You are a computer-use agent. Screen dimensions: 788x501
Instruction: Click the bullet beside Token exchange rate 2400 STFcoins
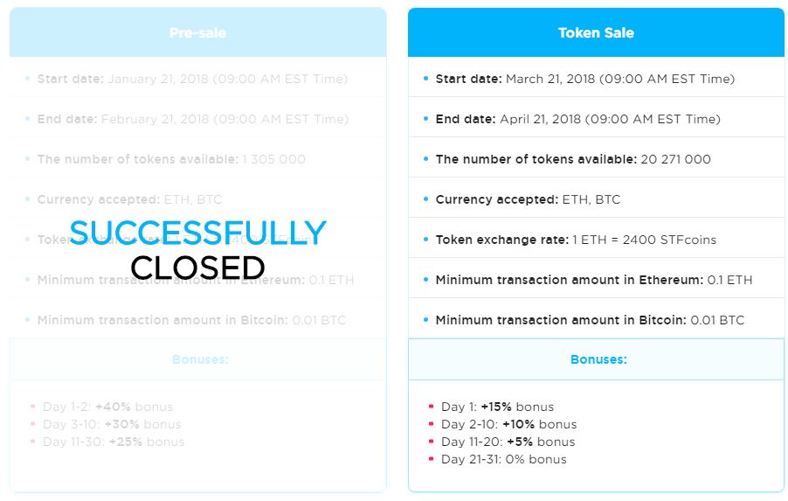(425, 240)
